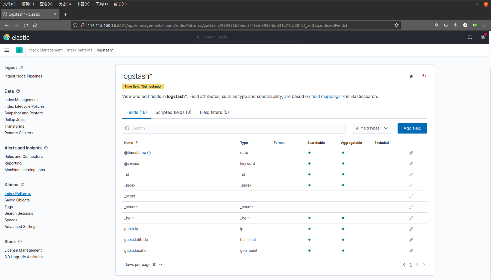Viewport: 491px width, 280px height.
Task: Open the 书签(B) menu
Action: pyautogui.click(x=83, y=4)
